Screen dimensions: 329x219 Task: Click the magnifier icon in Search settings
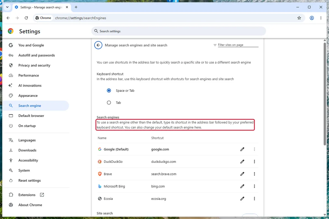pos(96,31)
